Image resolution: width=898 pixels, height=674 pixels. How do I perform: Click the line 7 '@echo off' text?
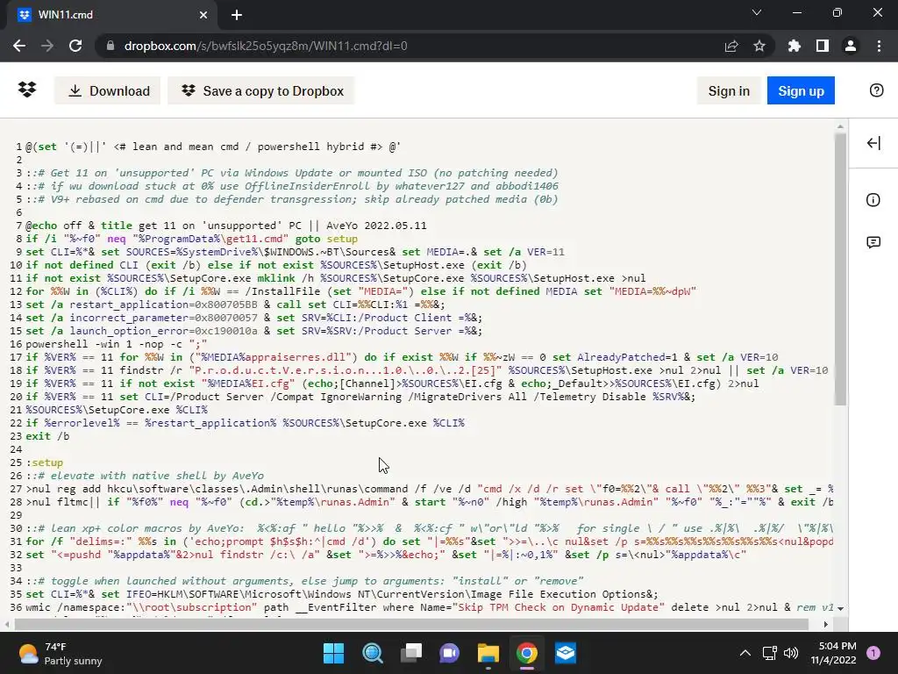[53, 226]
